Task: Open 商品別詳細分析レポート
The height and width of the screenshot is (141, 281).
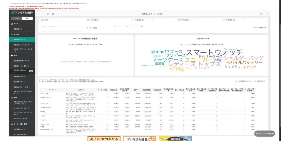Action: tap(21, 61)
